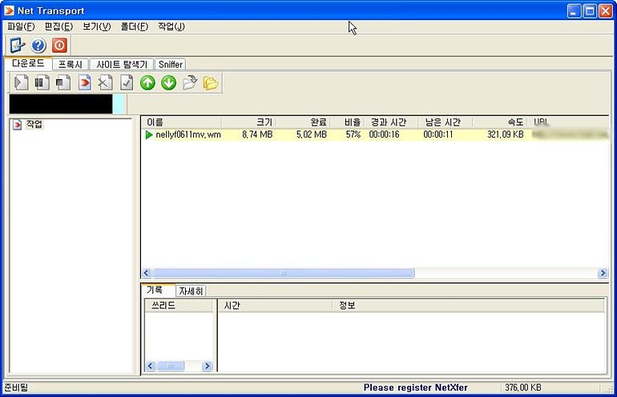Click the new download red-arrow page icon
The height and width of the screenshot is (397, 617).
click(x=84, y=83)
